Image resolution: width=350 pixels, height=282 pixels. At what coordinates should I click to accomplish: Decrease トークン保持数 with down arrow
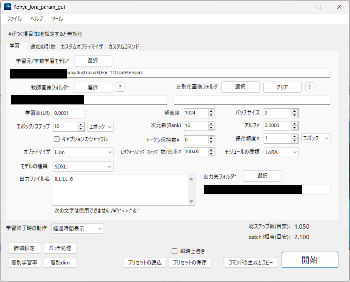tap(212, 142)
